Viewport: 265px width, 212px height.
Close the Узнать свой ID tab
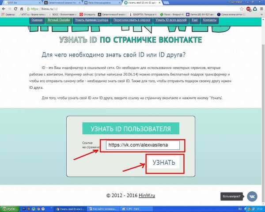tap(159, 3)
